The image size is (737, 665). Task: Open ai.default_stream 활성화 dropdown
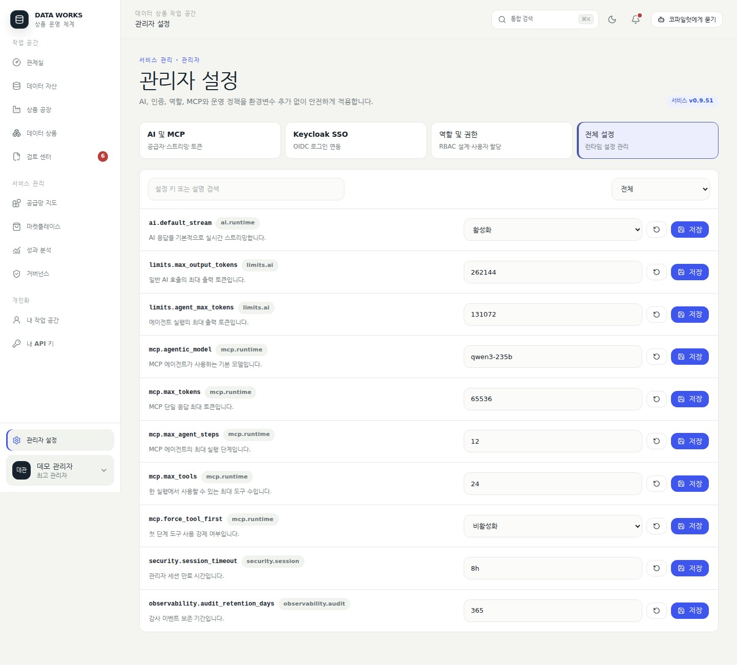[553, 230]
